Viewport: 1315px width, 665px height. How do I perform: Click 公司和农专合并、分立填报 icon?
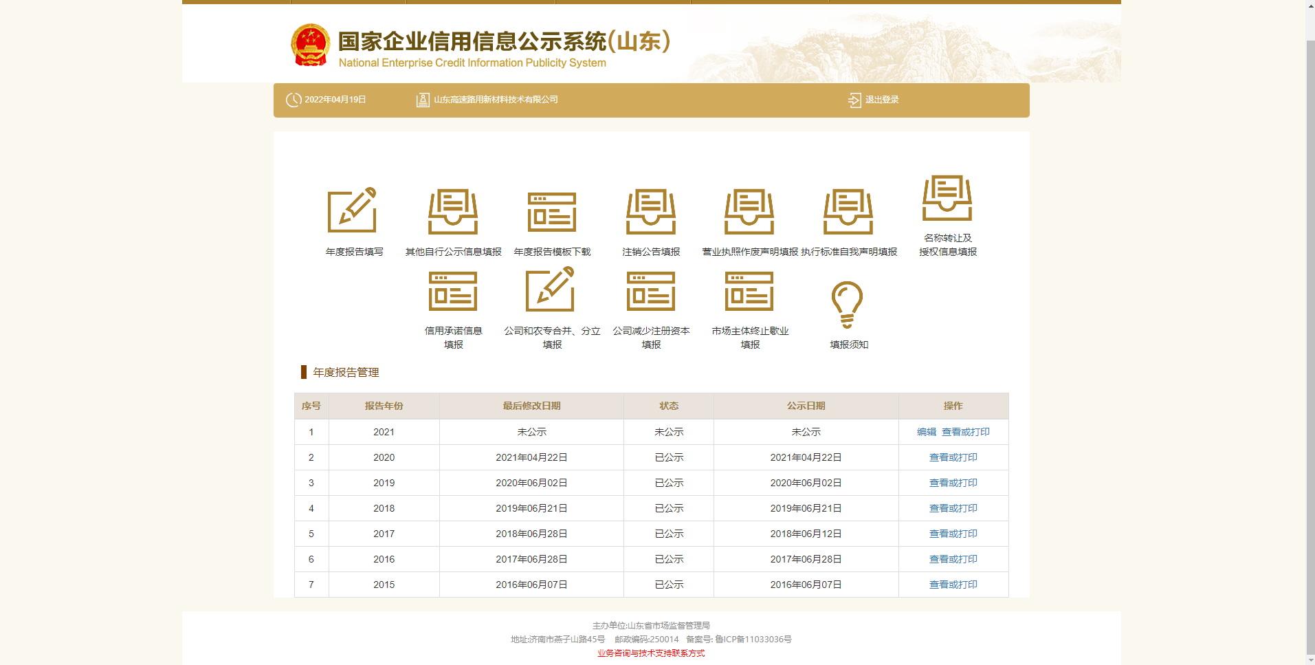point(551,290)
